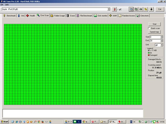Open the Help menu
Image resolution: width=166 pixels, height=124 pixels.
7,5
